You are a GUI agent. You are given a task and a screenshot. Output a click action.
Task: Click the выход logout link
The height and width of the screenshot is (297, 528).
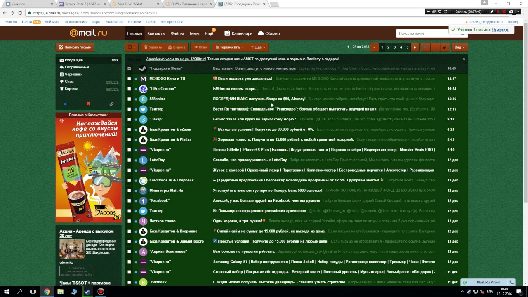[x=513, y=22]
